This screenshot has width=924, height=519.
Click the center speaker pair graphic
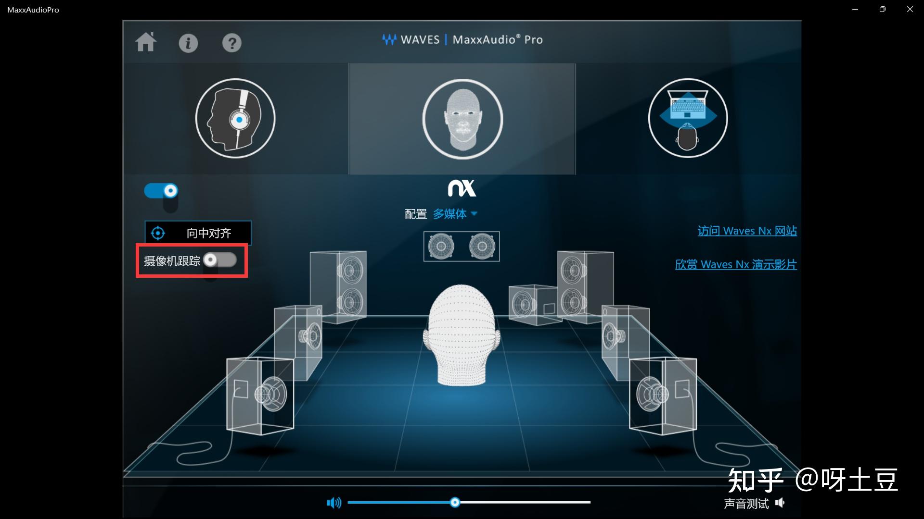point(462,247)
